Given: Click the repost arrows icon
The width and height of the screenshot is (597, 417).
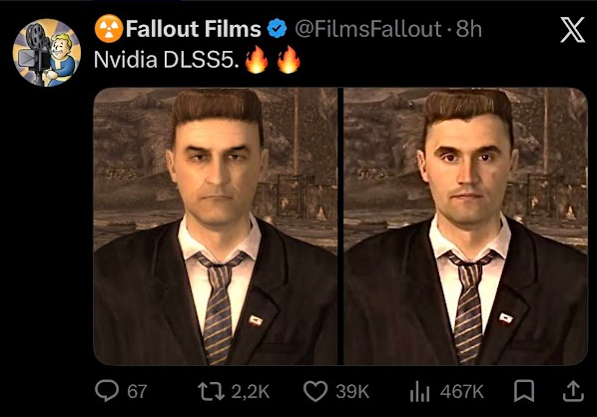Looking at the screenshot, I should (211, 391).
